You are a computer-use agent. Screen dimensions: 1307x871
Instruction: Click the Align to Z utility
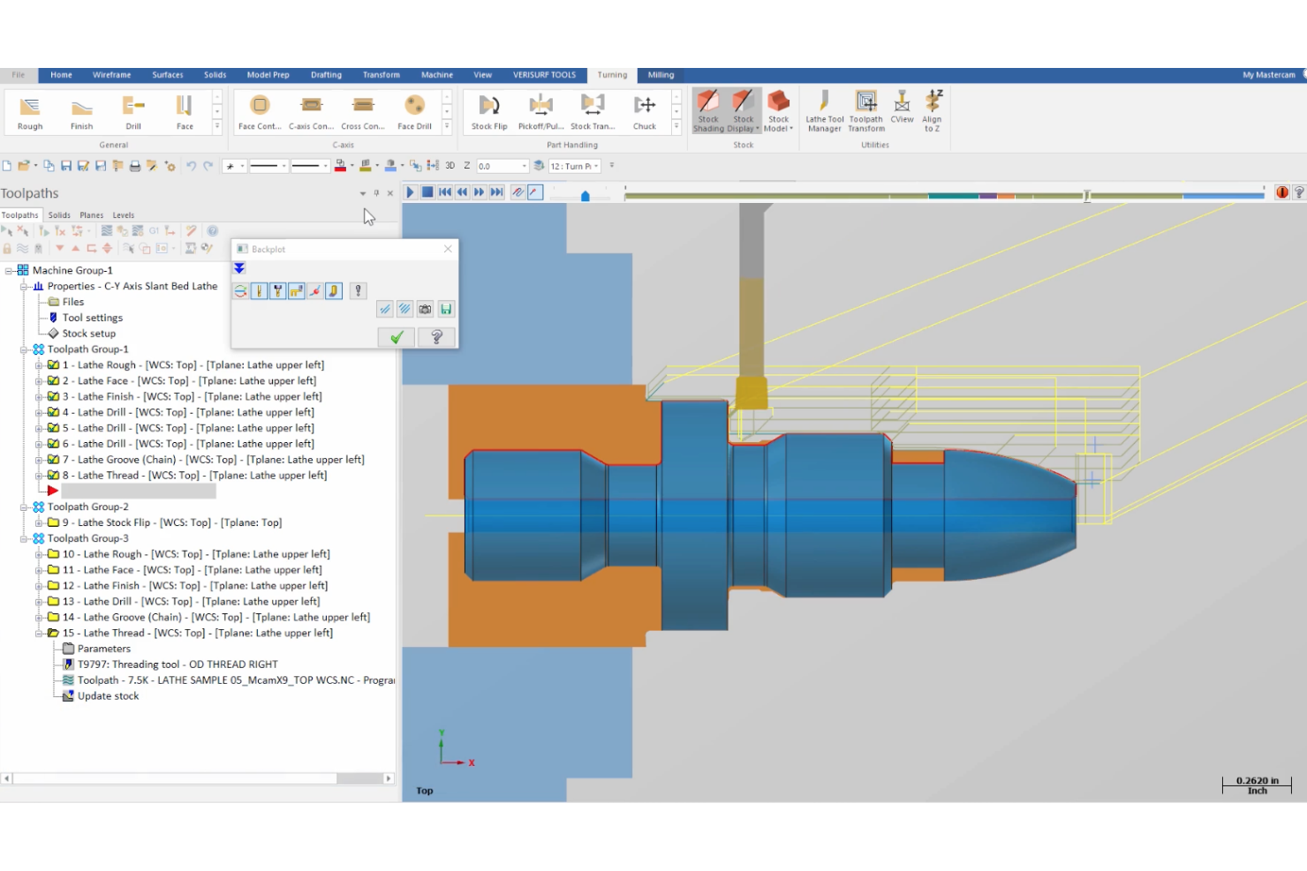pos(932,112)
